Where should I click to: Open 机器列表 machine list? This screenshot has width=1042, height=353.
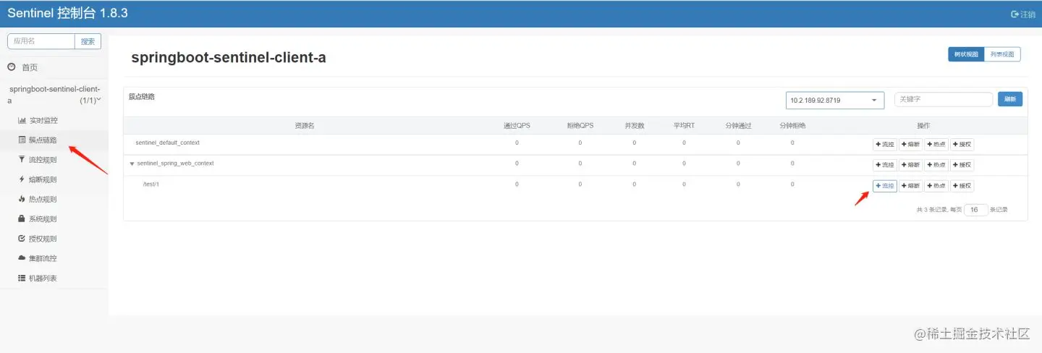tap(38, 278)
